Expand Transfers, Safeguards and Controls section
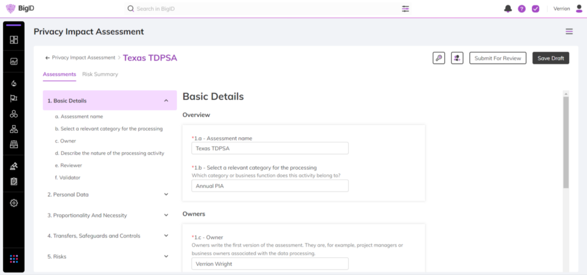The height and width of the screenshot is (275, 587). pyautogui.click(x=166, y=236)
